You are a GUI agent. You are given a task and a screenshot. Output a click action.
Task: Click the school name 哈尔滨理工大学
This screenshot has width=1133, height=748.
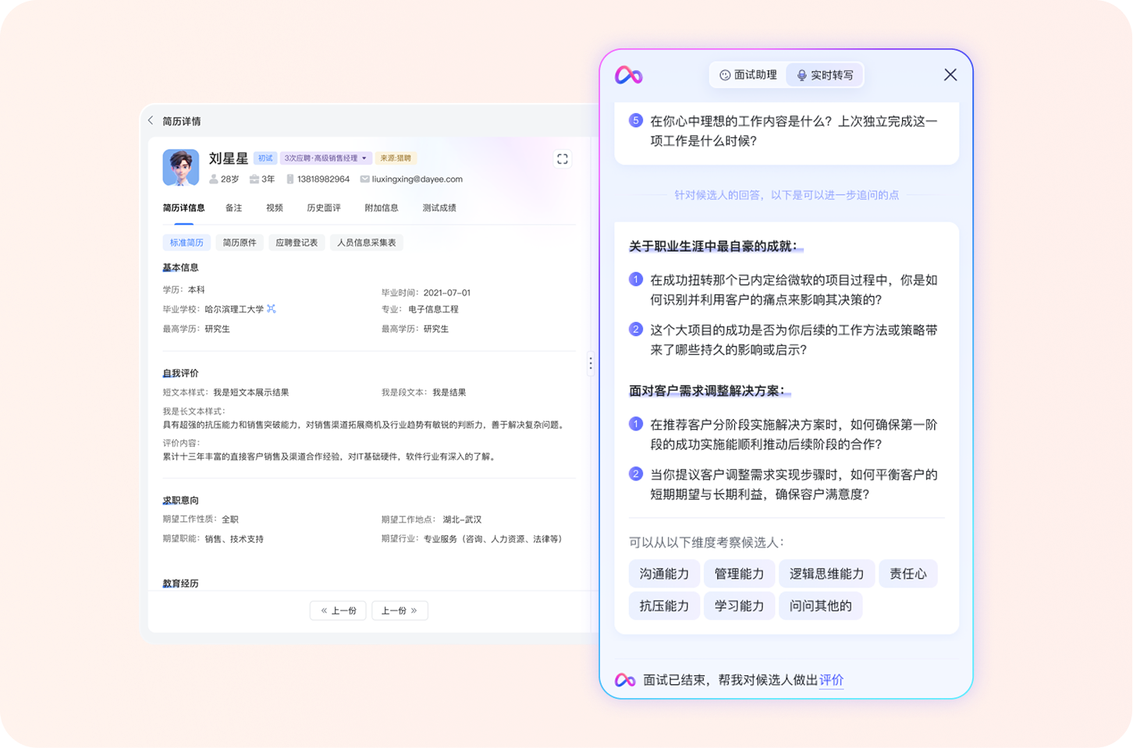click(x=234, y=310)
